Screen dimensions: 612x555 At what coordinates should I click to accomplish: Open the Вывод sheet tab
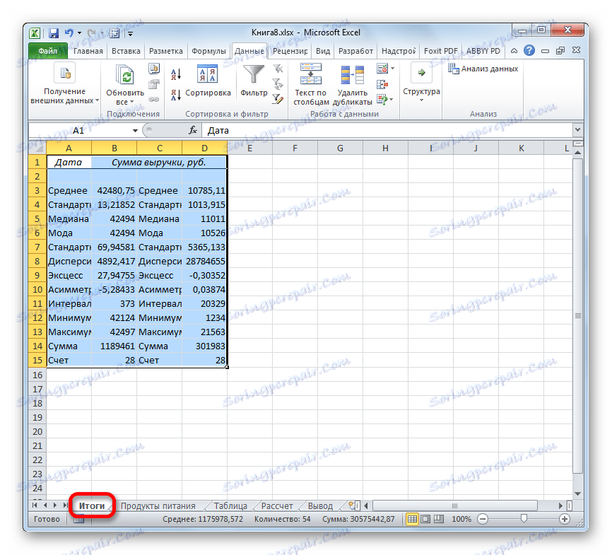(x=320, y=506)
